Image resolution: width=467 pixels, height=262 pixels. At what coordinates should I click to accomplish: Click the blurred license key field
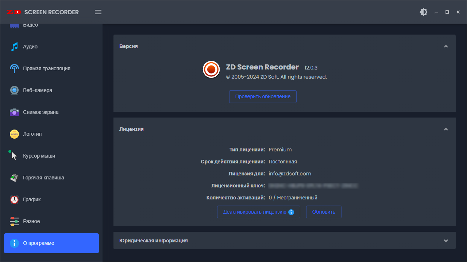coord(313,186)
